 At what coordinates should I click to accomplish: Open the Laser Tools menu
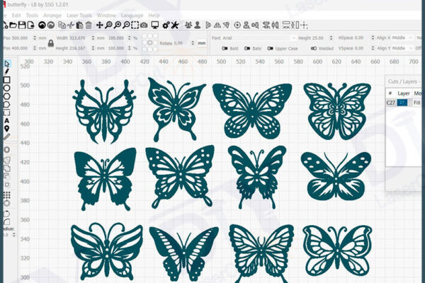[x=79, y=14]
